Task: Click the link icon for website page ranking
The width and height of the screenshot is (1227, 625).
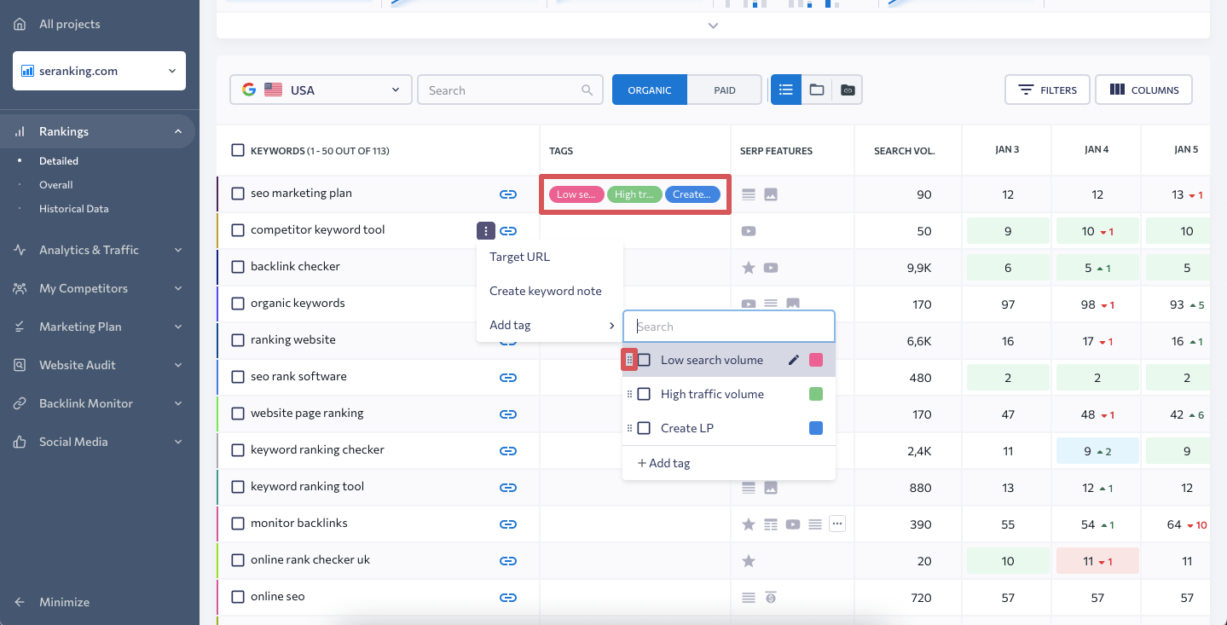Action: tap(508, 414)
